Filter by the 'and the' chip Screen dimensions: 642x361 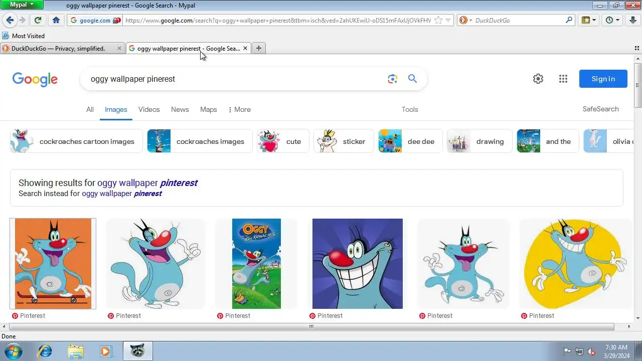click(548, 141)
